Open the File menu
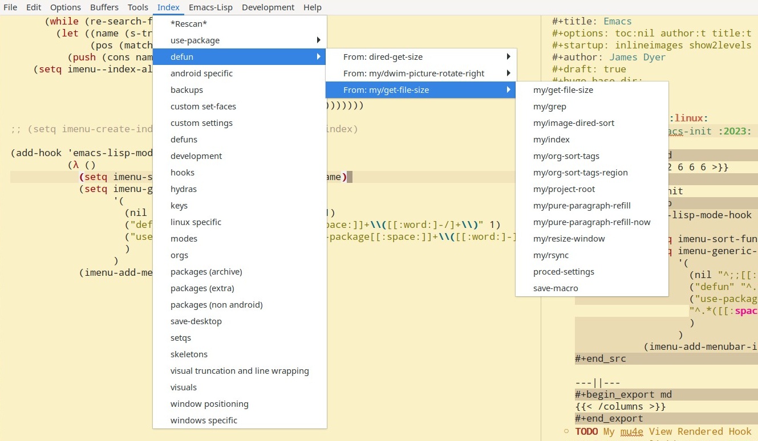Viewport: 758px width, 441px height. click(x=10, y=7)
